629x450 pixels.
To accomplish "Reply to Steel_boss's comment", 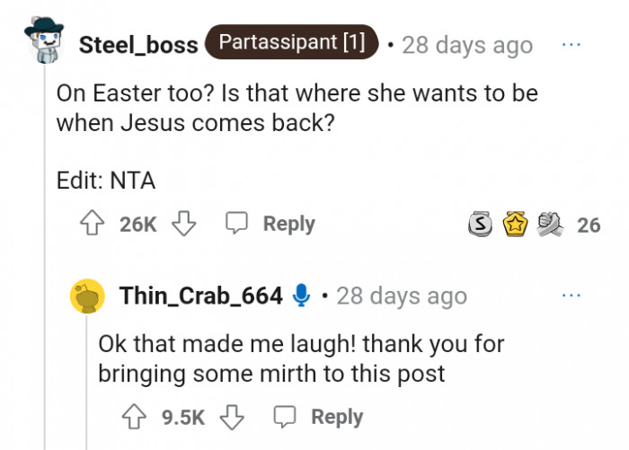I will (270, 224).
